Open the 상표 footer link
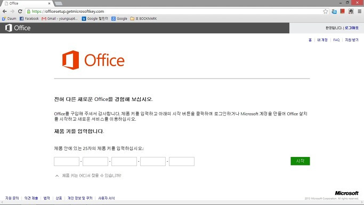Viewport: 364px width, 205px height. 59,198
